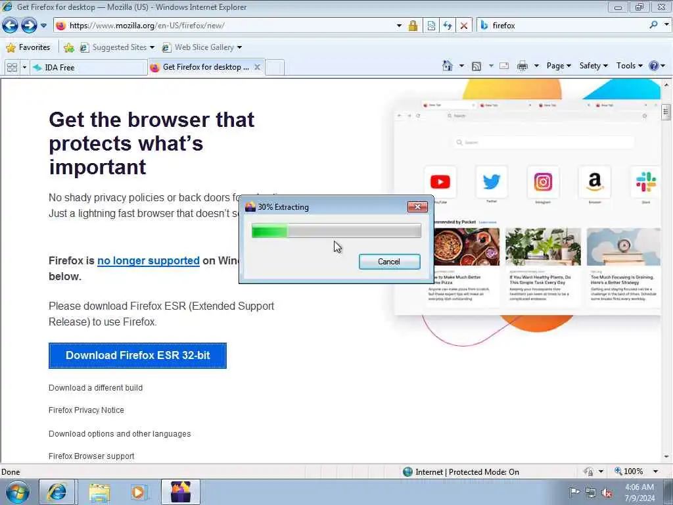Click the search magnifier icon
The width and height of the screenshot is (673, 505).
click(653, 25)
